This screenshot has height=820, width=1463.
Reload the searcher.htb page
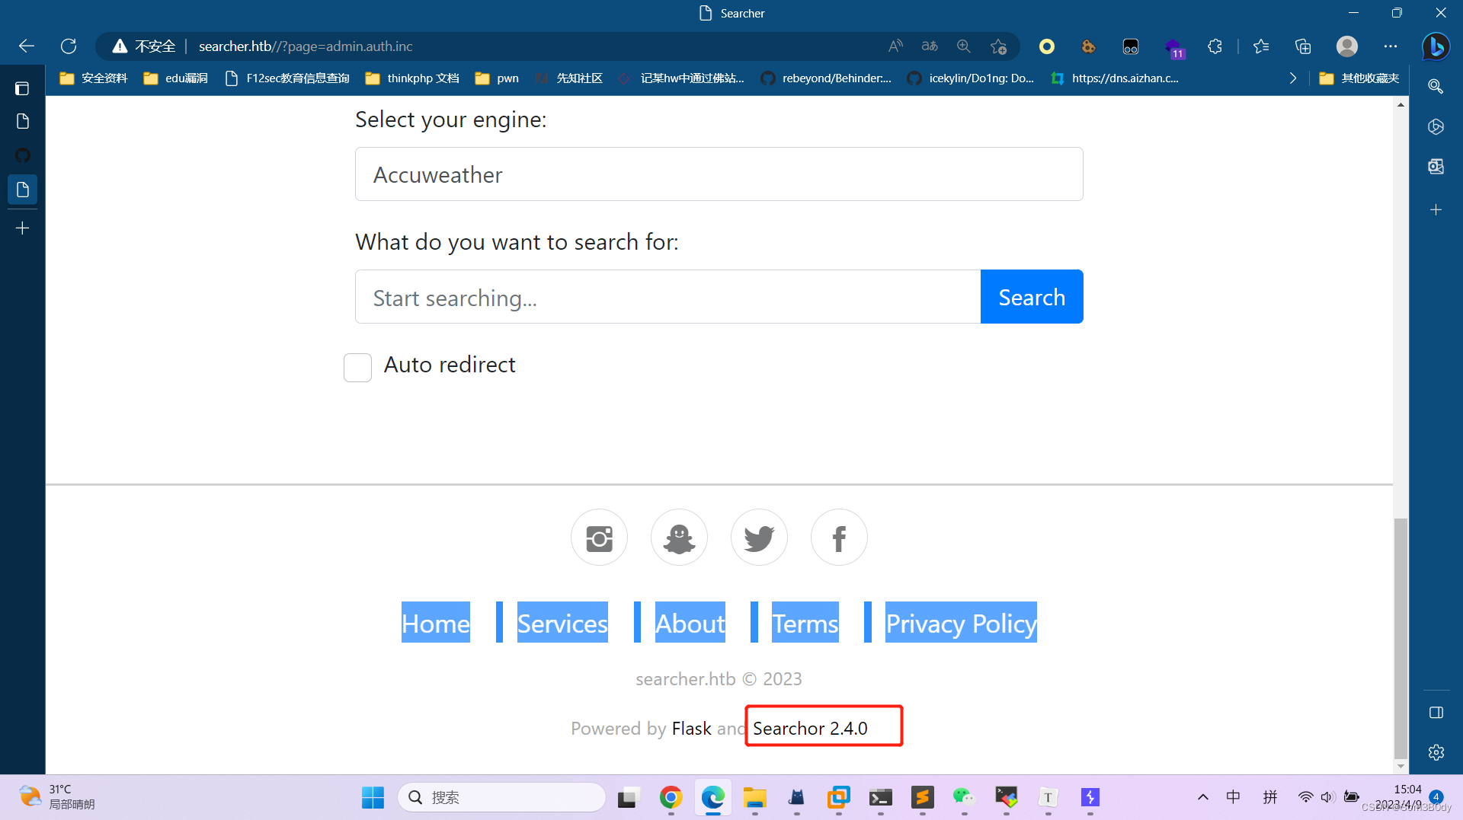69,46
